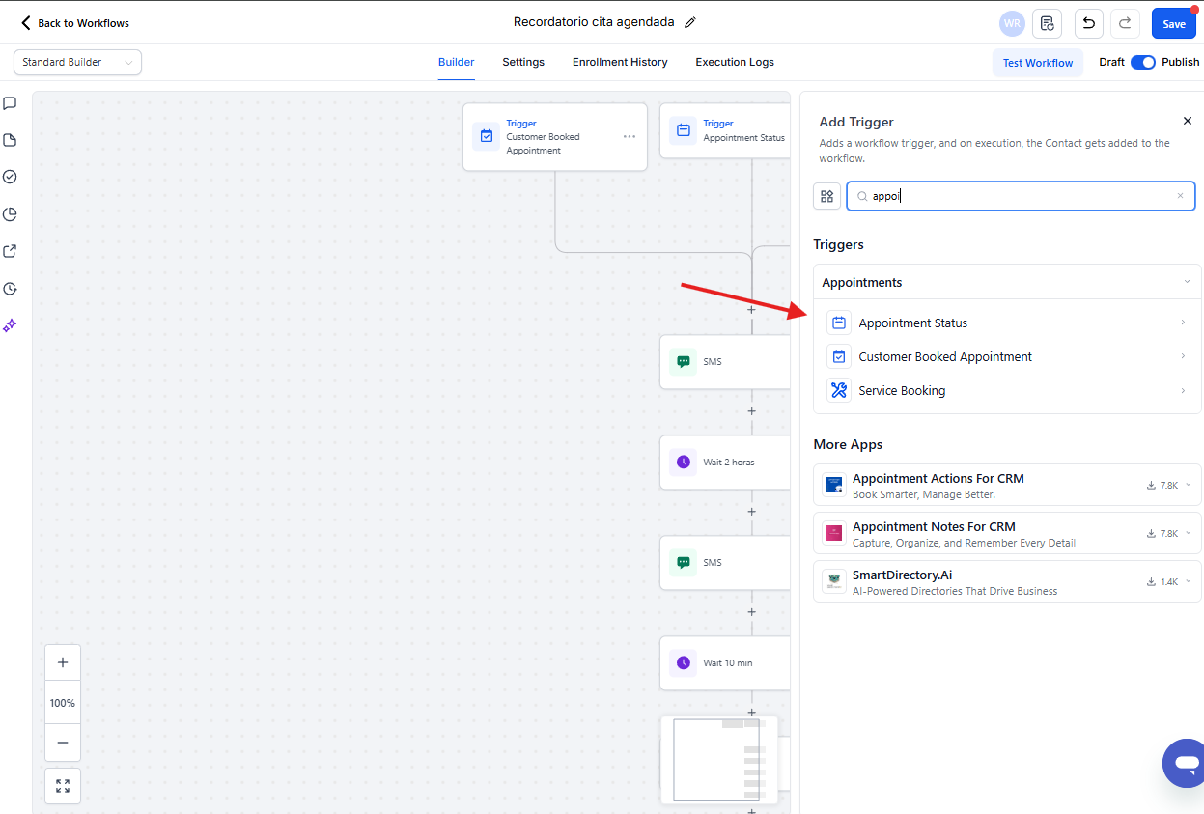Click the trigger category grid icon

coord(826,196)
